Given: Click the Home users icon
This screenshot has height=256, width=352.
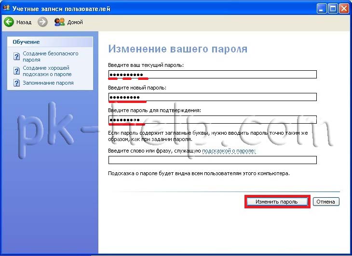Looking at the screenshot, I should pos(59,22).
